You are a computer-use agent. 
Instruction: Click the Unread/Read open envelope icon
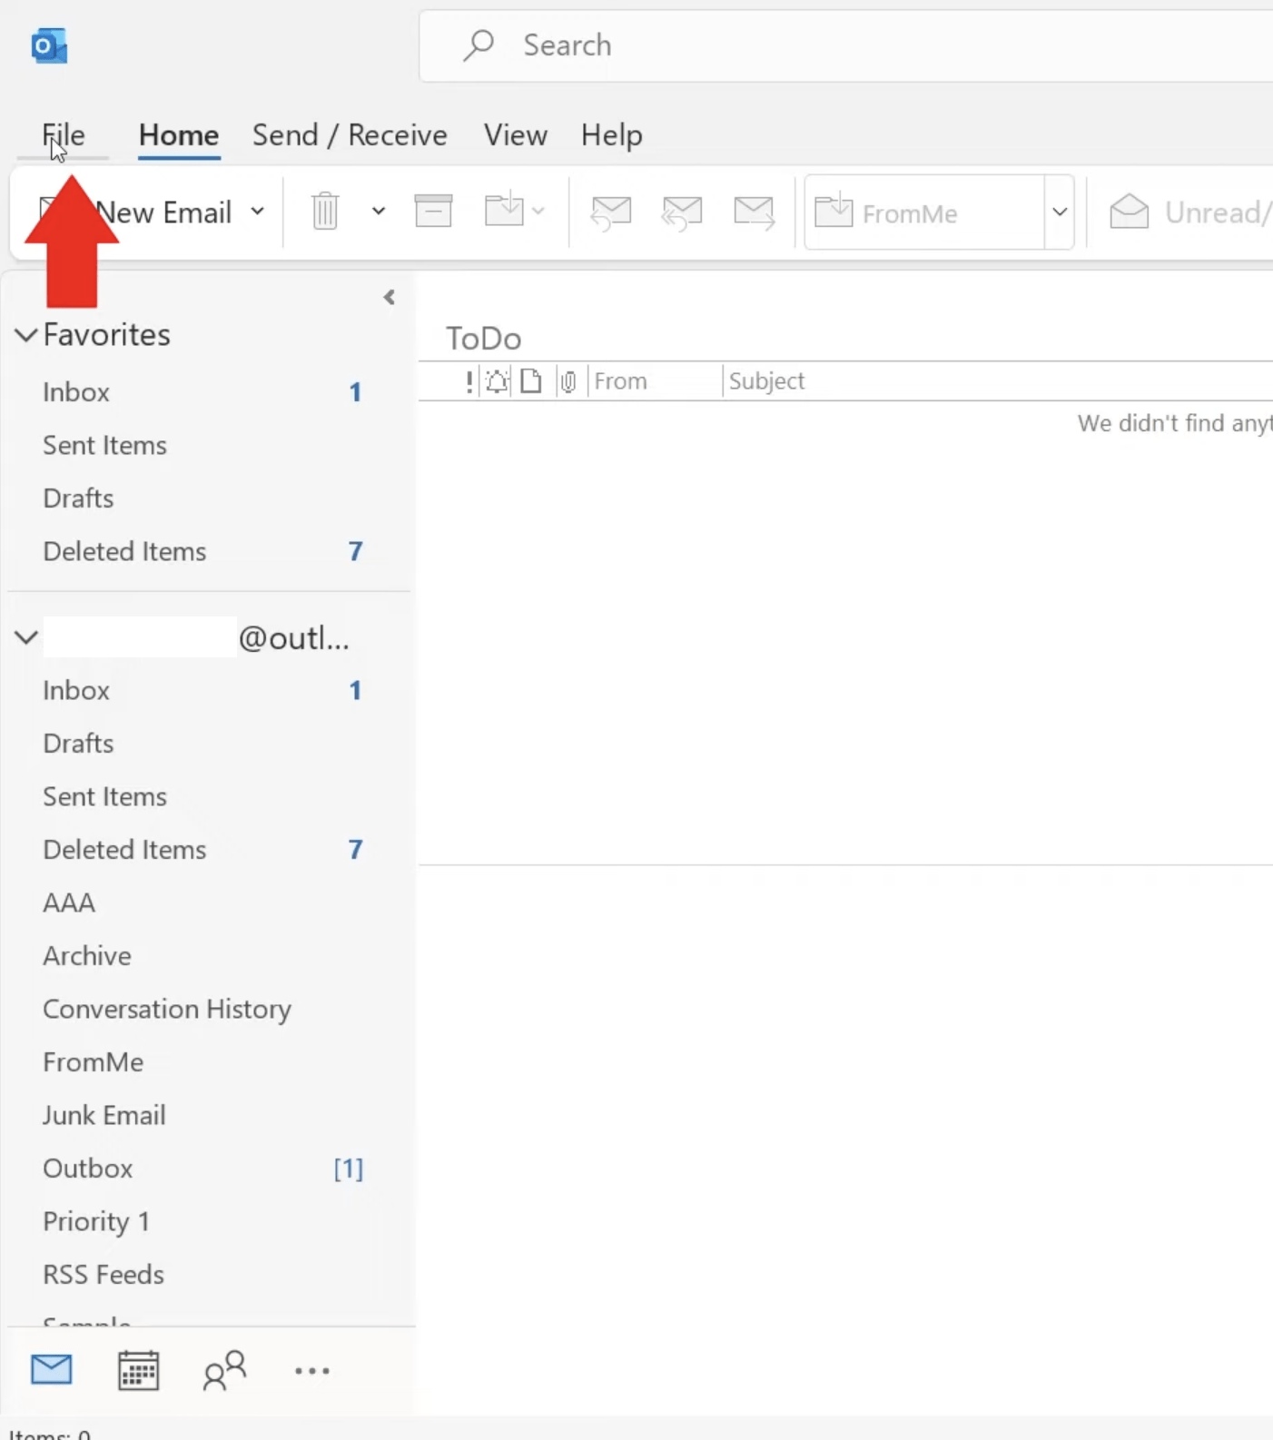tap(1130, 212)
